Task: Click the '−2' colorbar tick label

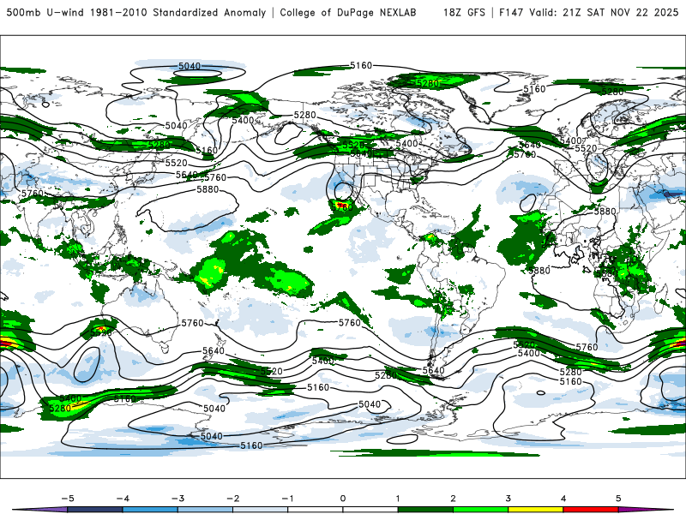Action: coord(232,499)
